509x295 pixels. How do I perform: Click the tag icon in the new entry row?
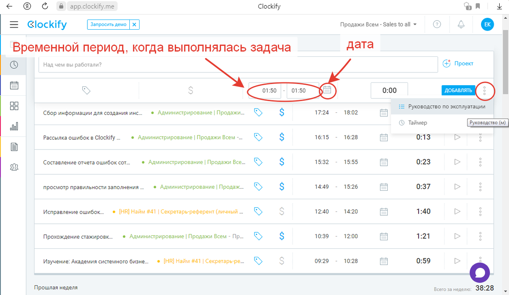86,90
